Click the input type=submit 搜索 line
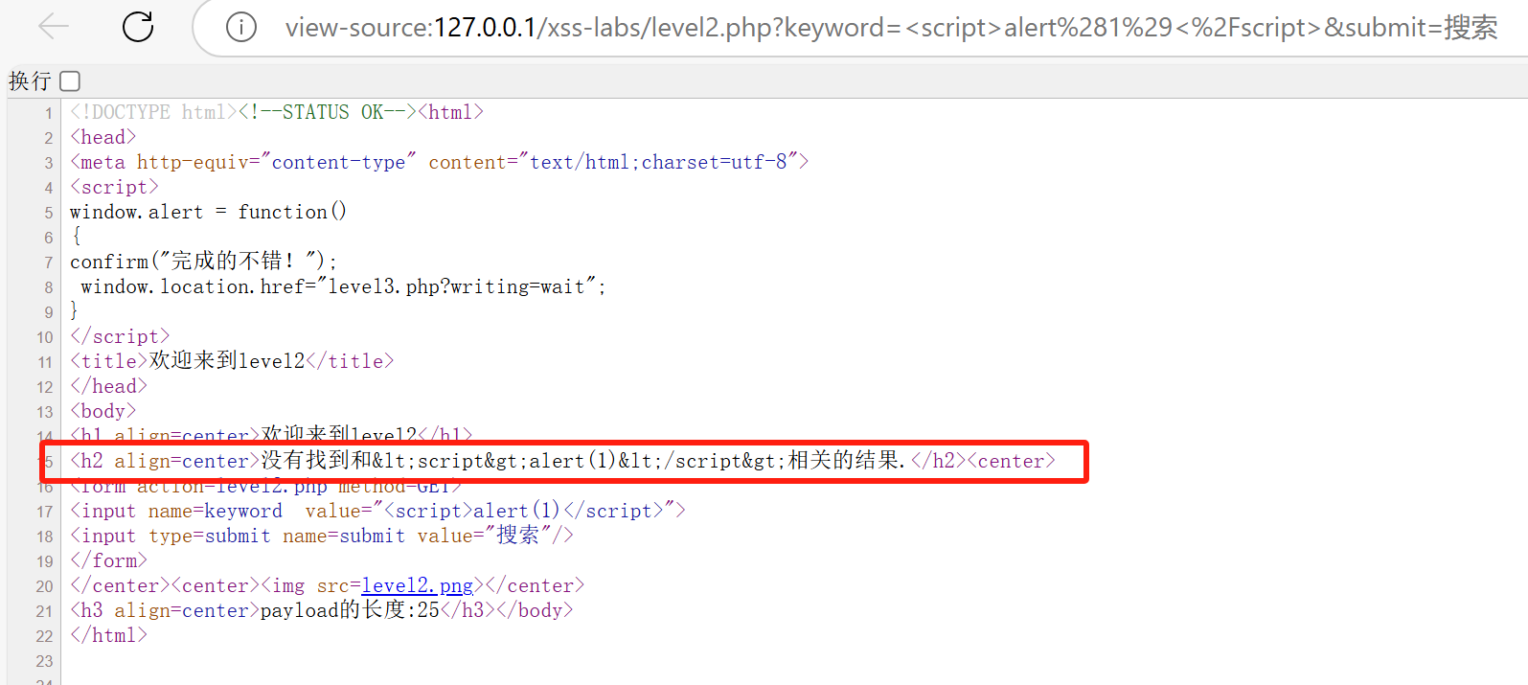Screen dimensions: 1528x685 (322, 536)
